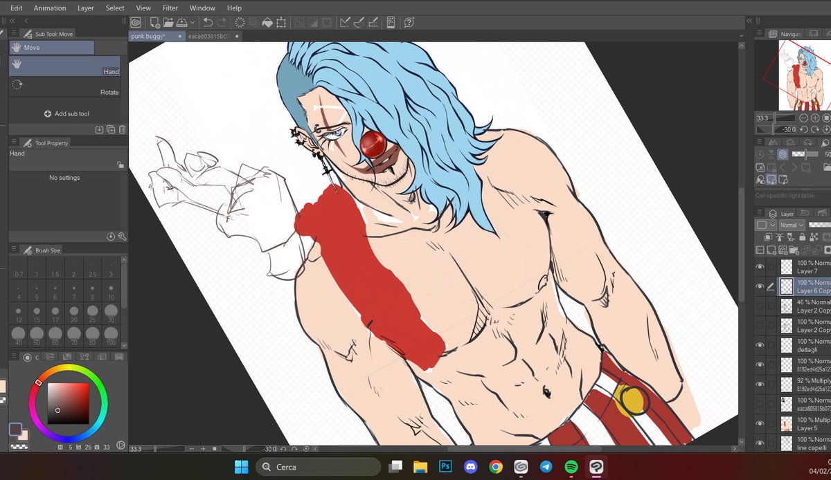Viewport: 831px width, 480px height.
Task: Hide Layer 7 with its eye icon
Action: tap(760, 267)
